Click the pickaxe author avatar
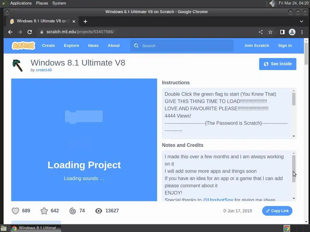Screen dimensions: 310x232 18,65
